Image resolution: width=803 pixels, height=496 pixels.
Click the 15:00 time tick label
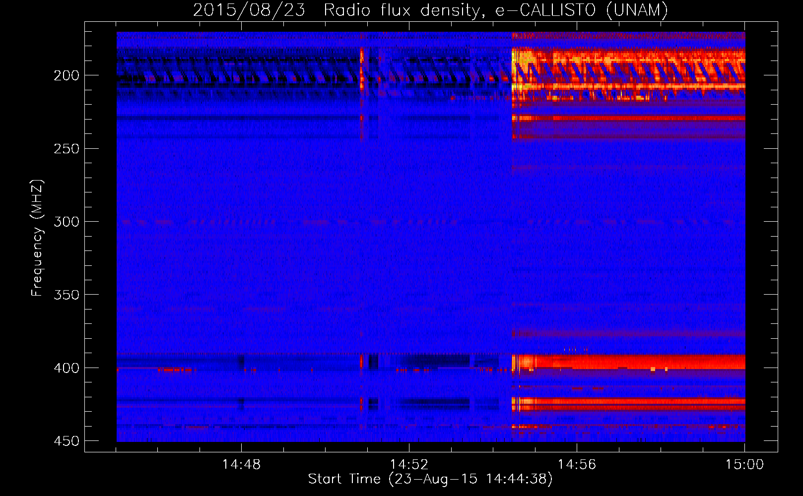744,465
